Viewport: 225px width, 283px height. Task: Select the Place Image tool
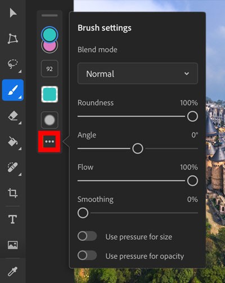[x=13, y=245]
